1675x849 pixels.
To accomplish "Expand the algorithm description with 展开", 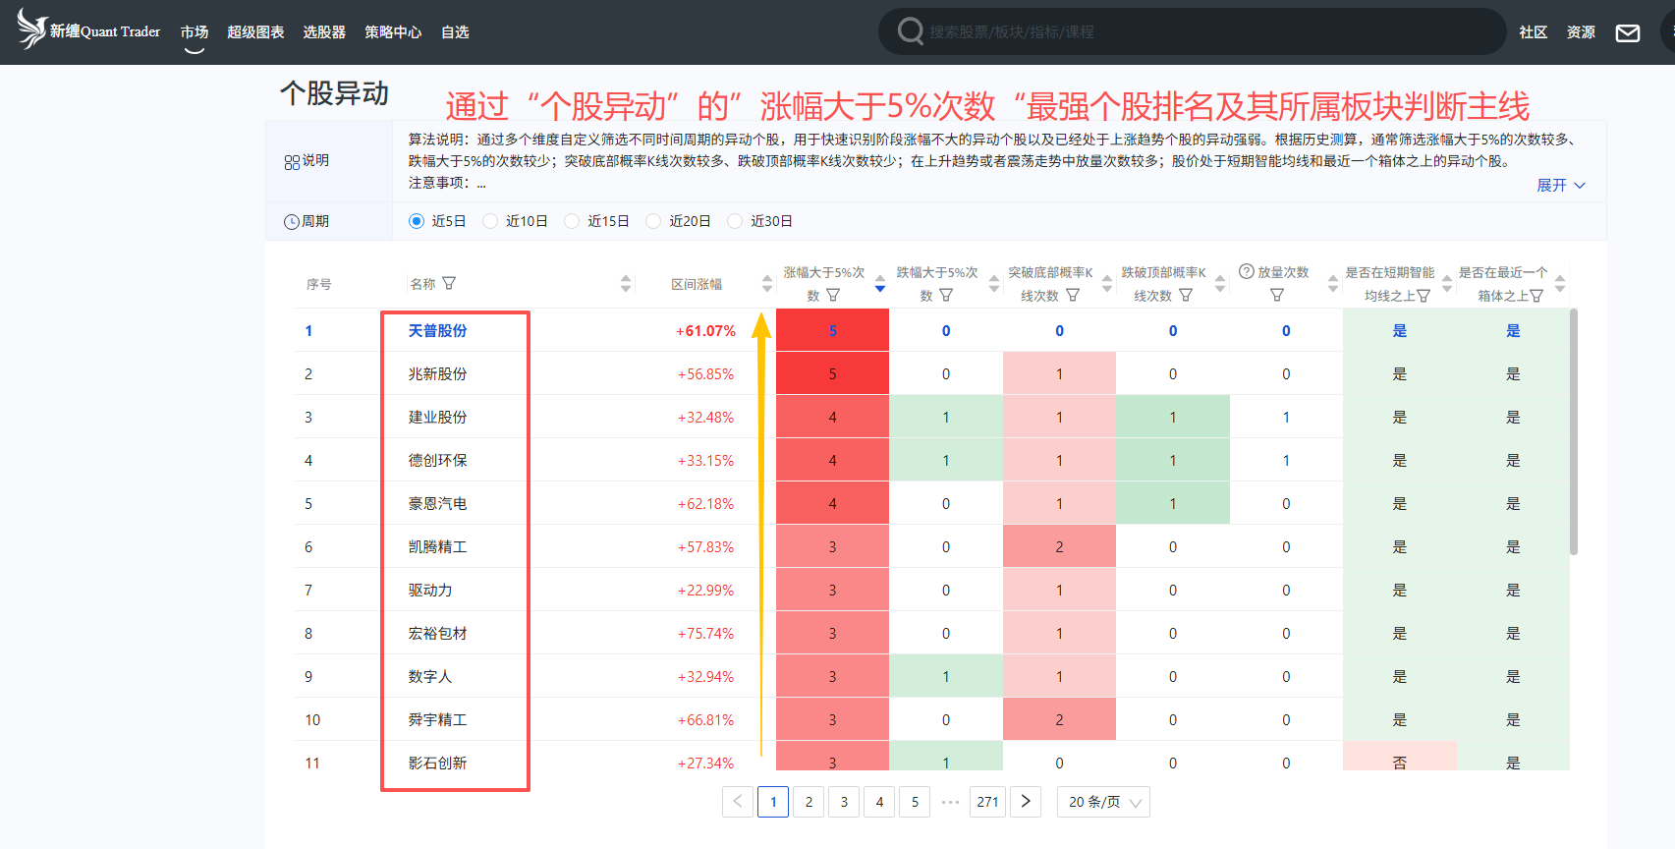I will click(x=1560, y=186).
